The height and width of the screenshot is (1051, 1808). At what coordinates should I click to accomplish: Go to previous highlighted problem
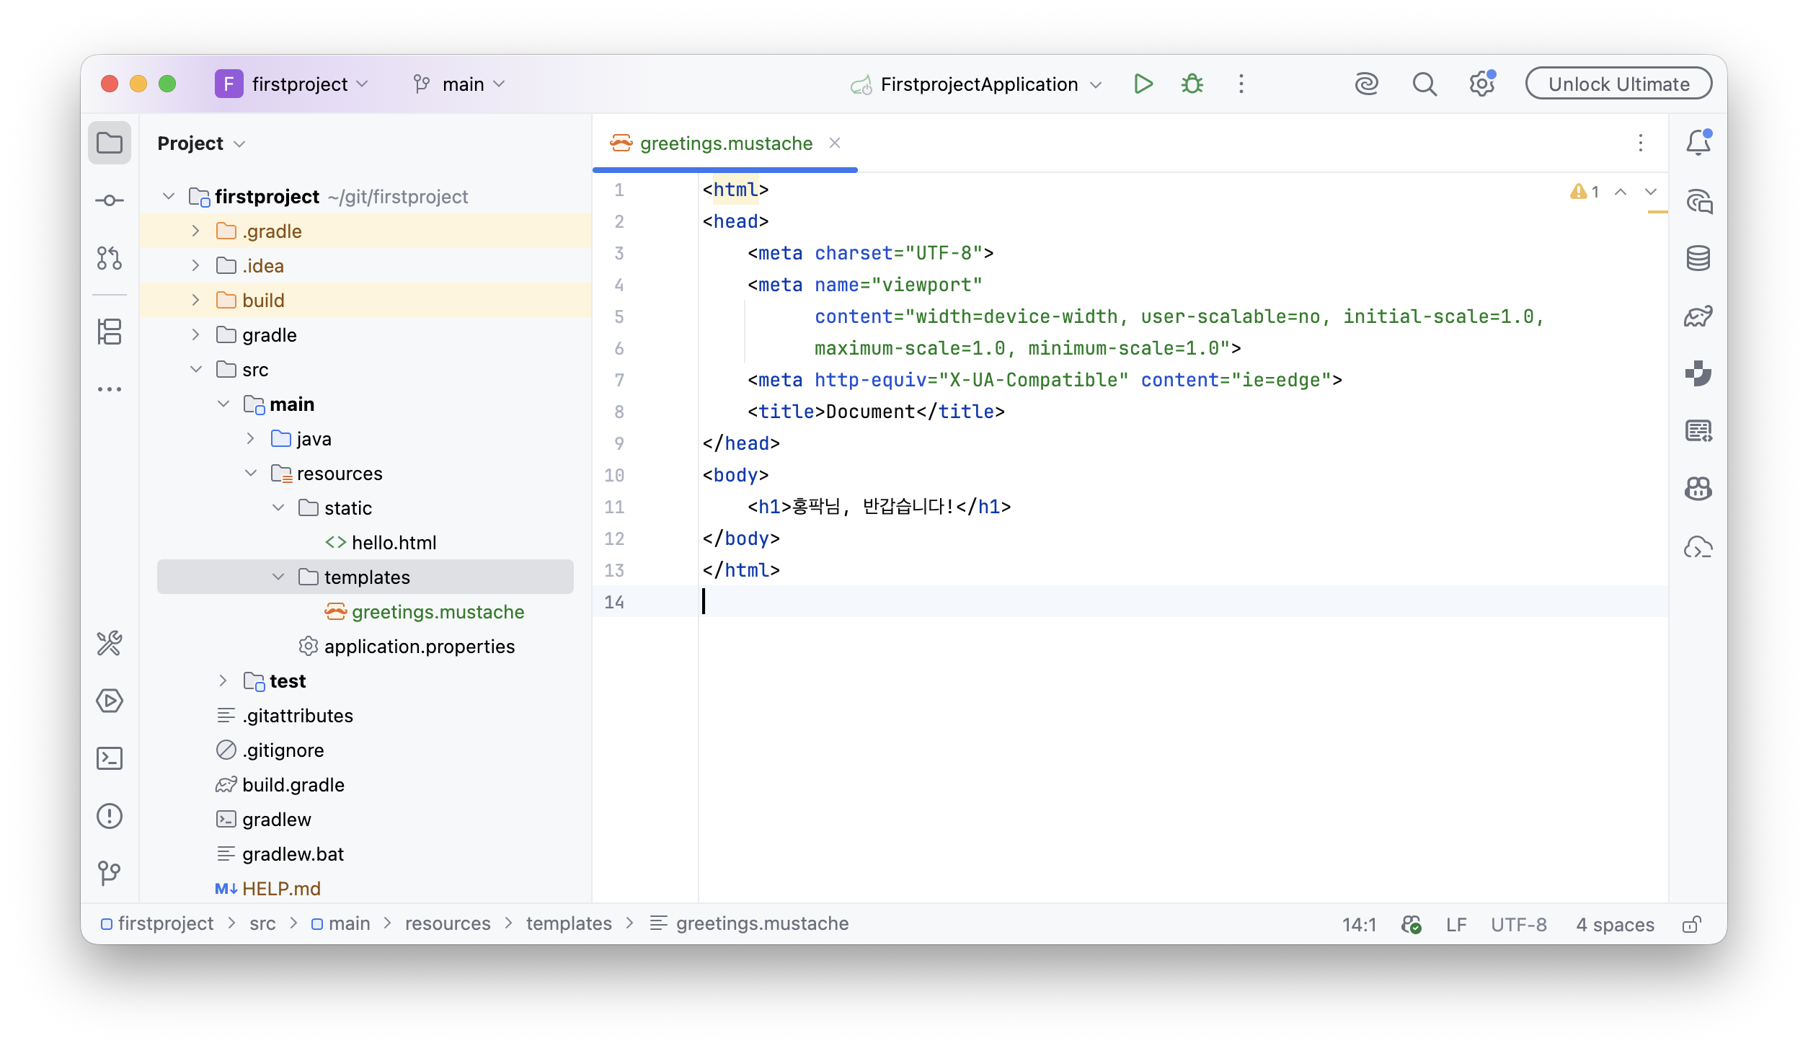[x=1621, y=192]
